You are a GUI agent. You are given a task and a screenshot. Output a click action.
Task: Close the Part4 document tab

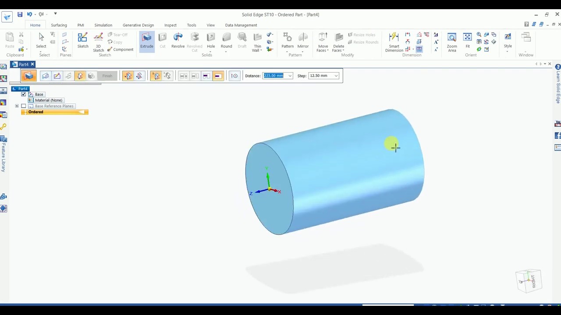click(x=32, y=64)
